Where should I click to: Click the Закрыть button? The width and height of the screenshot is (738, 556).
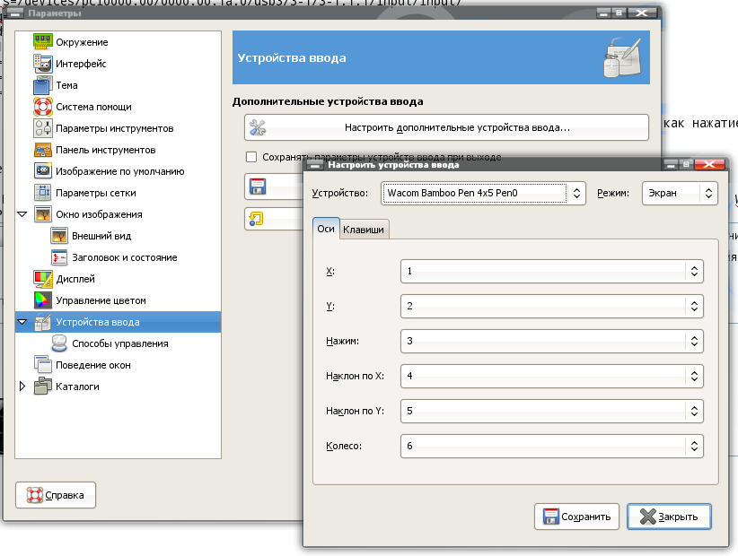click(669, 517)
